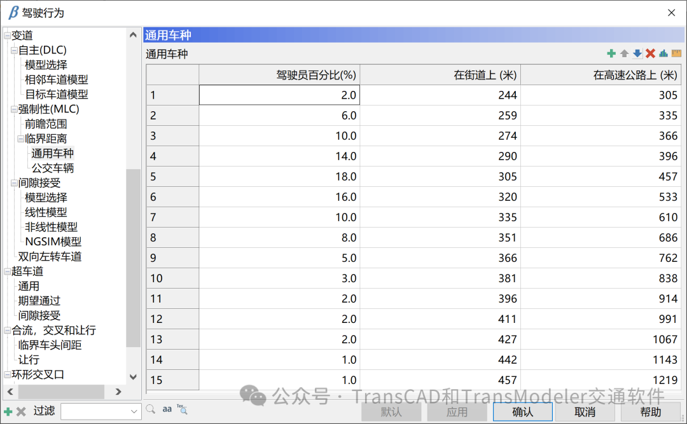Viewport: 687px width, 424px height.
Task: Select the yellow ruler measurement icon
Action: click(677, 53)
